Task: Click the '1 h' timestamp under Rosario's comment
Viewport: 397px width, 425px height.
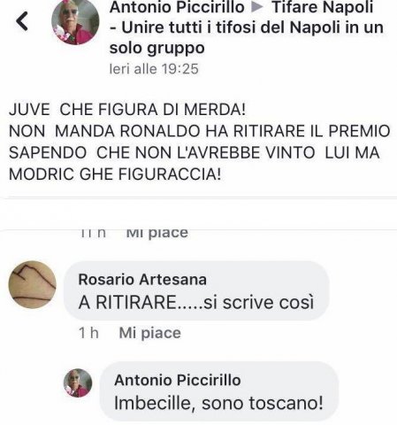Action: 88,333
